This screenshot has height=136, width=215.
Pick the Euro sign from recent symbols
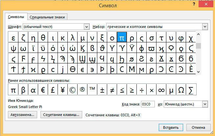(x=43, y=90)
